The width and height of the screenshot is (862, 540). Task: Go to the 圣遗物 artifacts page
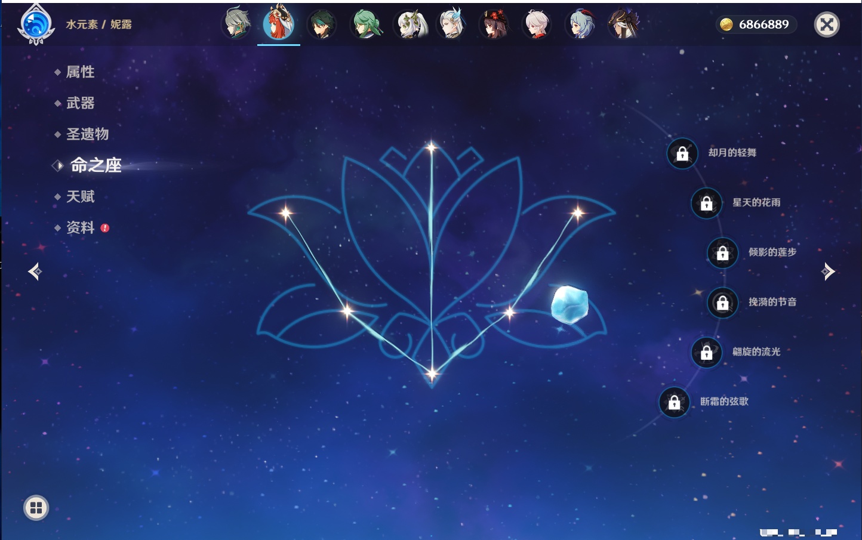point(87,134)
